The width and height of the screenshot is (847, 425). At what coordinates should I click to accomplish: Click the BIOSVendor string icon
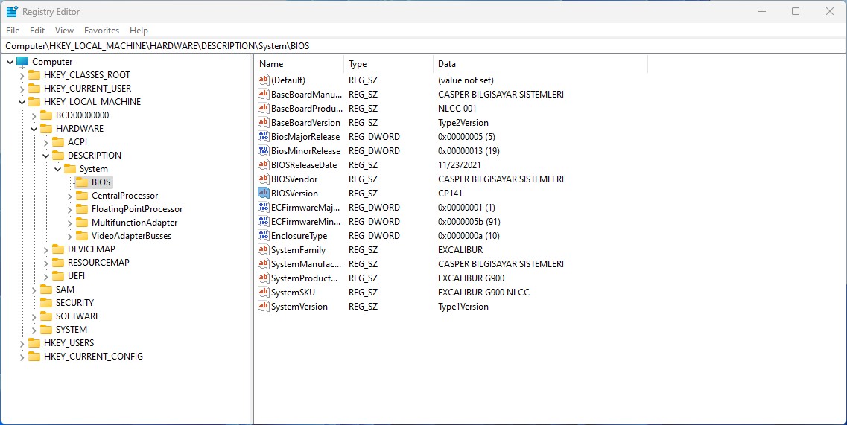click(x=264, y=179)
